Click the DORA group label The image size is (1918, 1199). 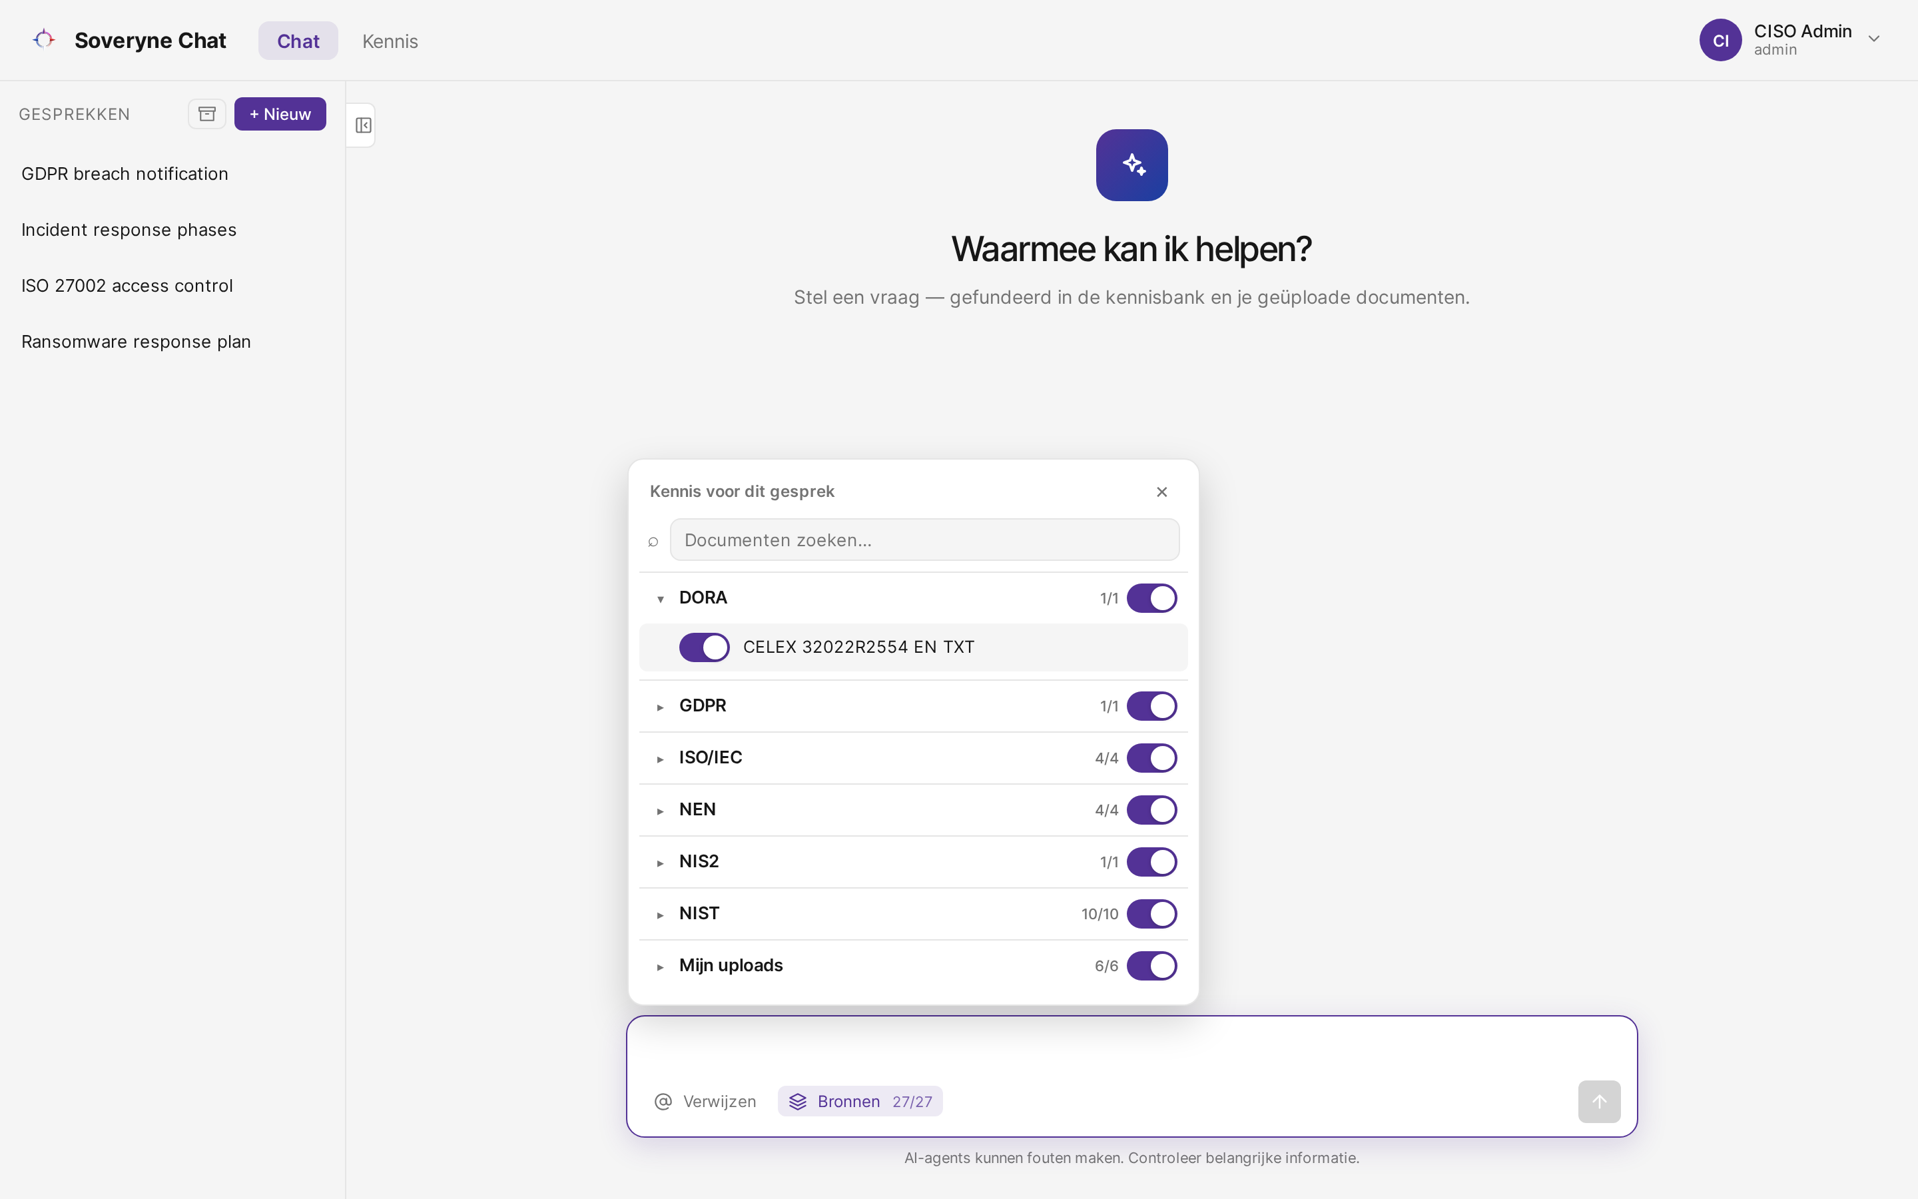(x=702, y=597)
